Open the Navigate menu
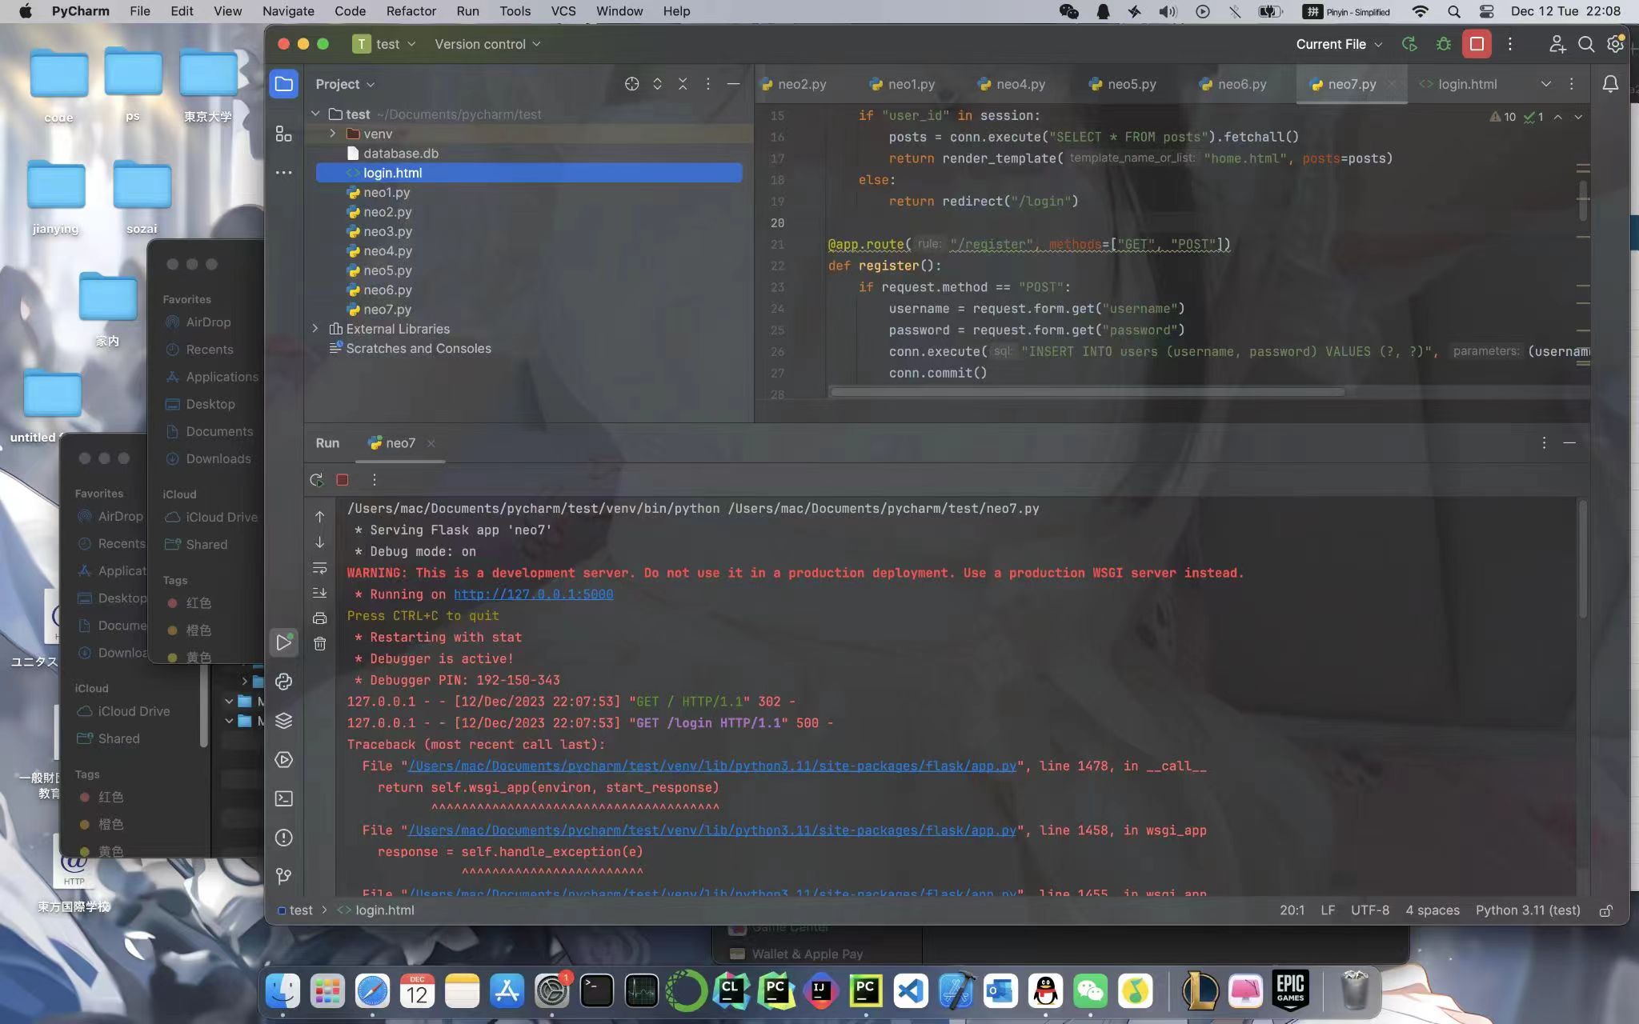 tap(288, 11)
